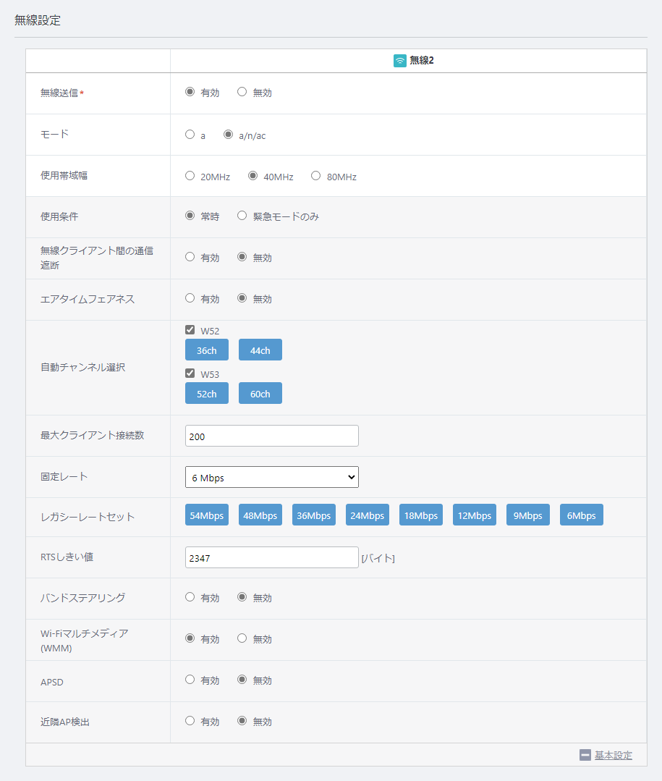
Task: Toggle the 44ch channel button
Action: point(260,350)
